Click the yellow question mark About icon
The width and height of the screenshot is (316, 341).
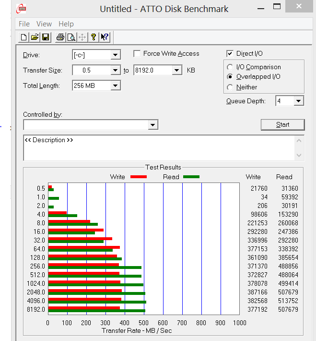pos(94,37)
